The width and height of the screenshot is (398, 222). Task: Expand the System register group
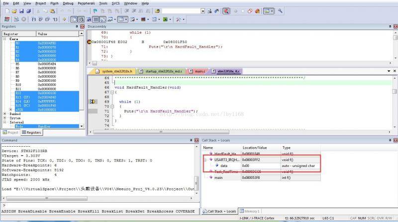[x=5, y=118]
